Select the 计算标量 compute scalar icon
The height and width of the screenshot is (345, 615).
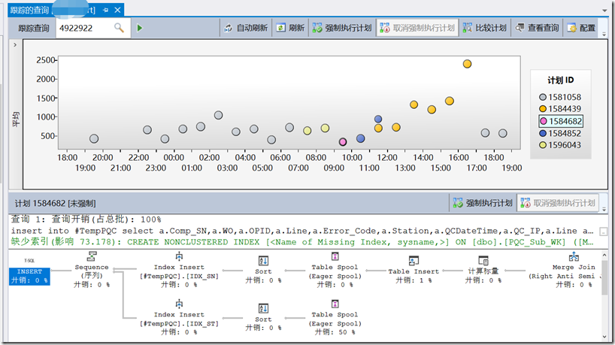(483, 261)
